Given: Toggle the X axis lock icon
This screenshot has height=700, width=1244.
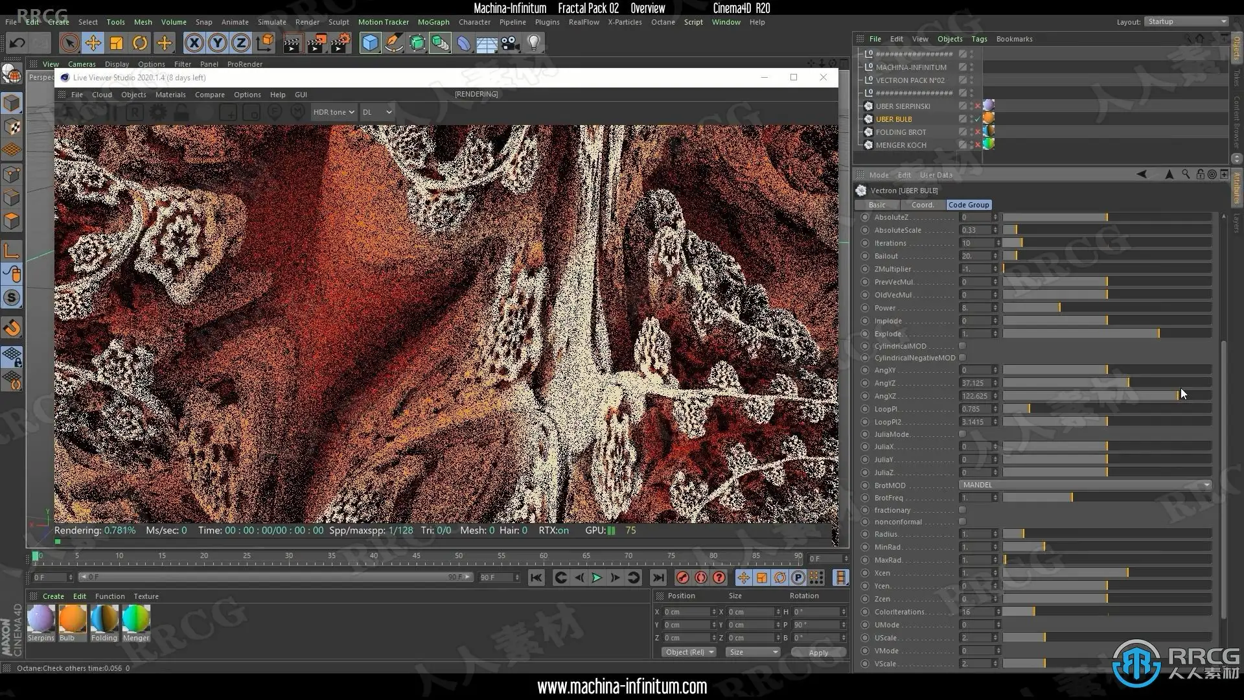Looking at the screenshot, I should (x=194, y=43).
